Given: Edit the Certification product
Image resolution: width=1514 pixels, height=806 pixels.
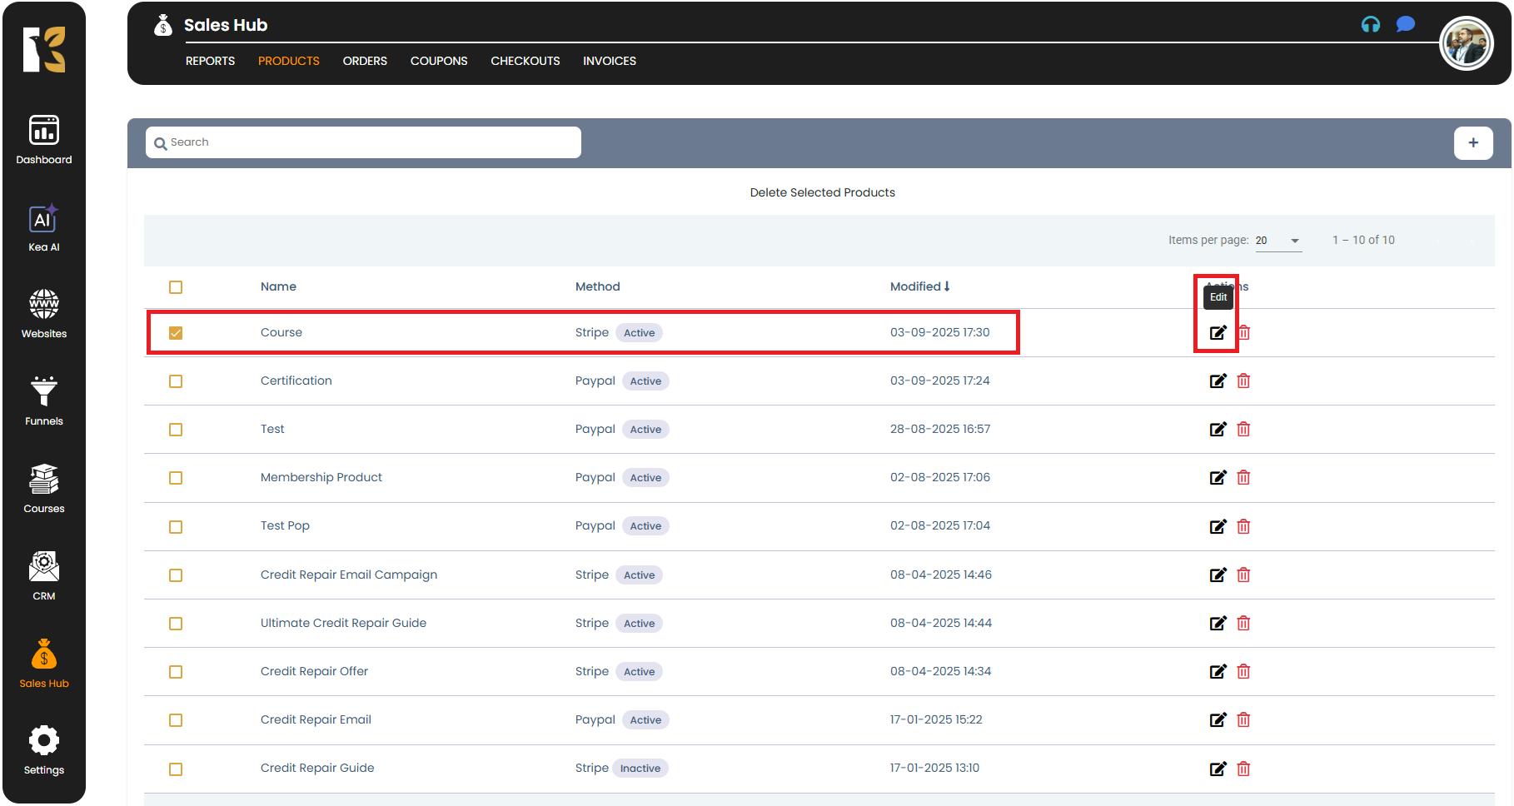Looking at the screenshot, I should pyautogui.click(x=1218, y=381).
